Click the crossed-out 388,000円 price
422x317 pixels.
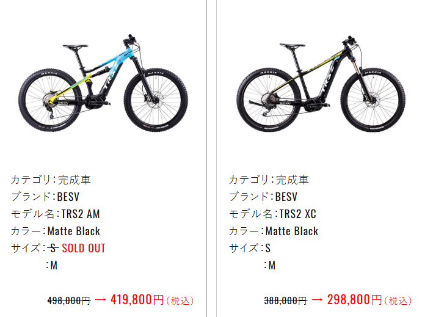[285, 301]
